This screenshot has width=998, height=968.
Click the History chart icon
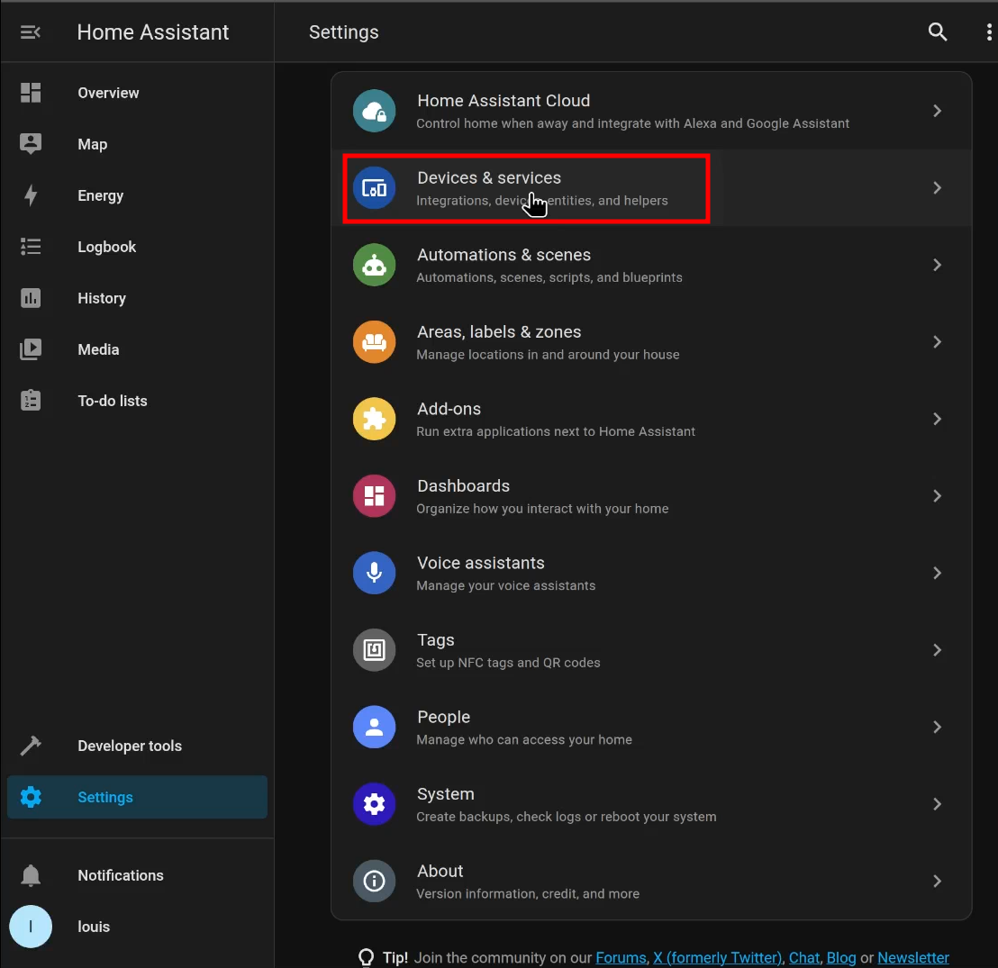point(31,298)
